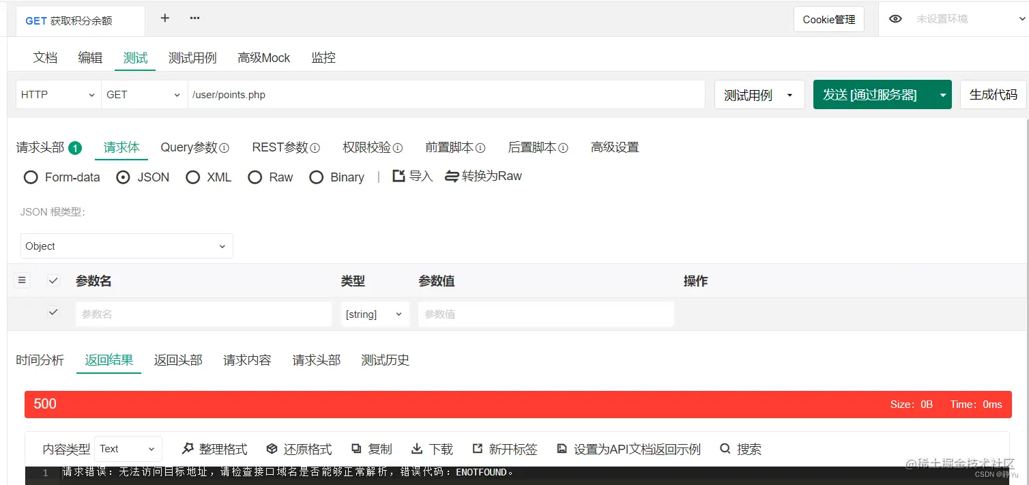This screenshot has width=1029, height=485.
Task: Click the Cookie管理 button
Action: (x=828, y=18)
